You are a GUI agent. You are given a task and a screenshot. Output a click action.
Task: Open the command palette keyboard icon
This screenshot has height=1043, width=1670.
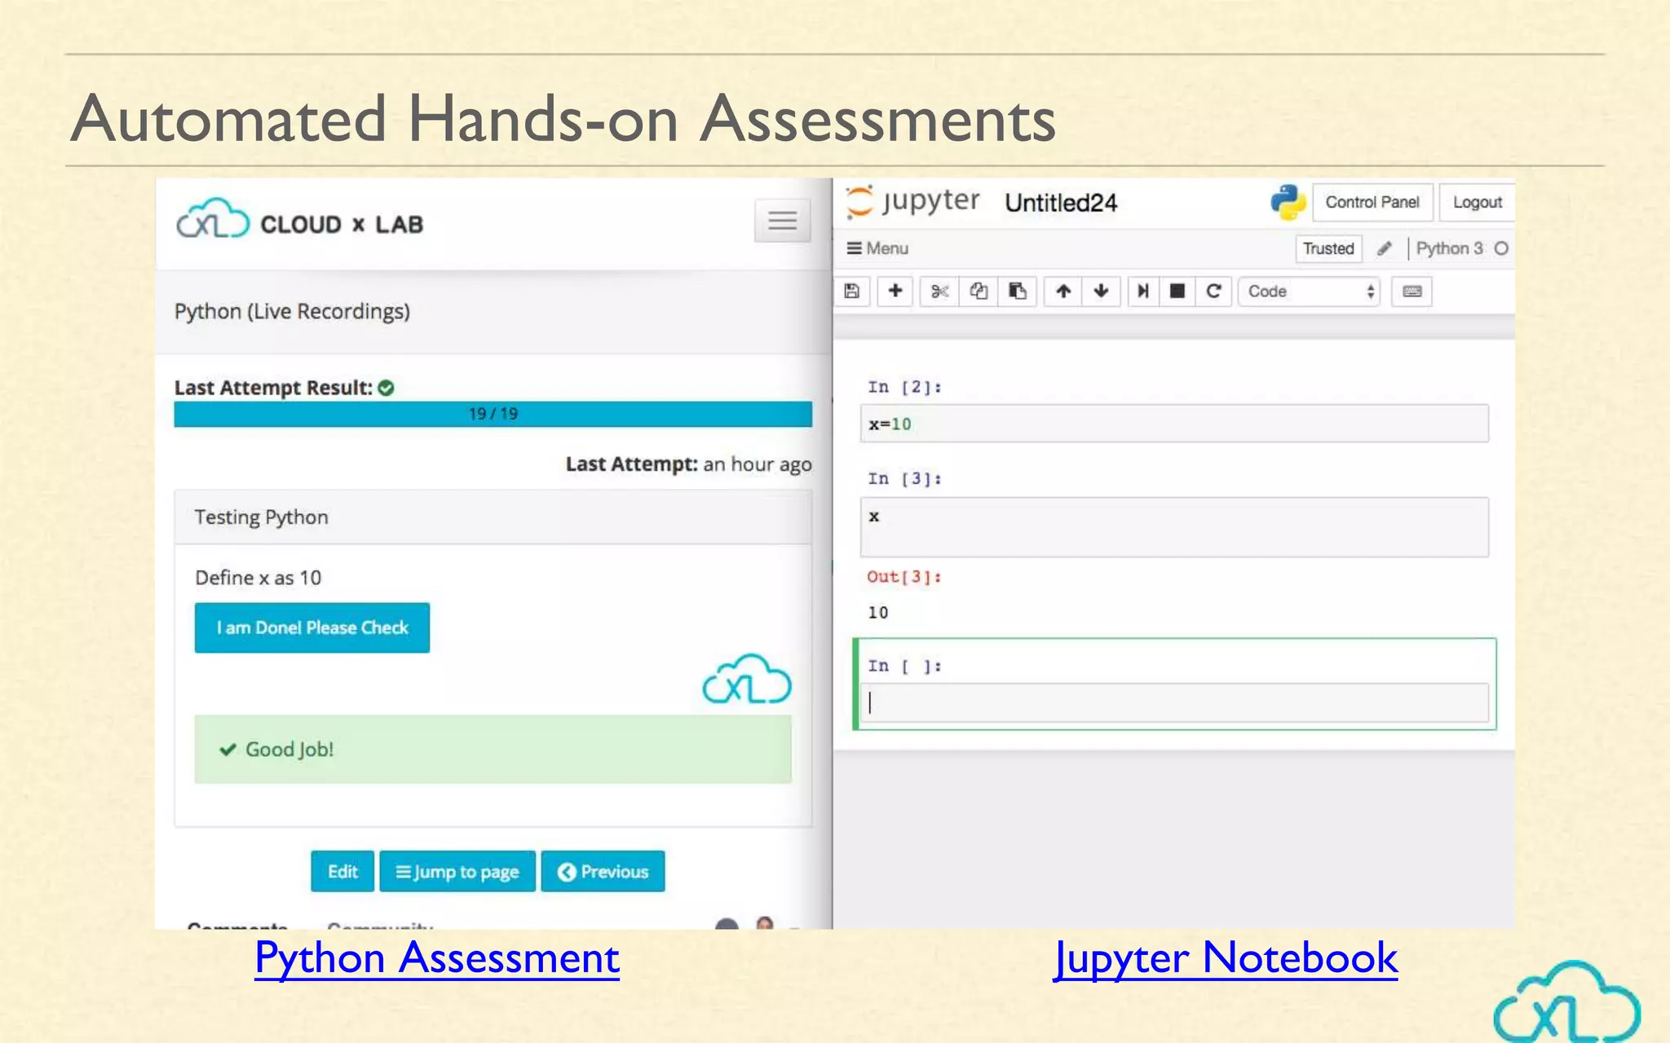click(x=1412, y=292)
